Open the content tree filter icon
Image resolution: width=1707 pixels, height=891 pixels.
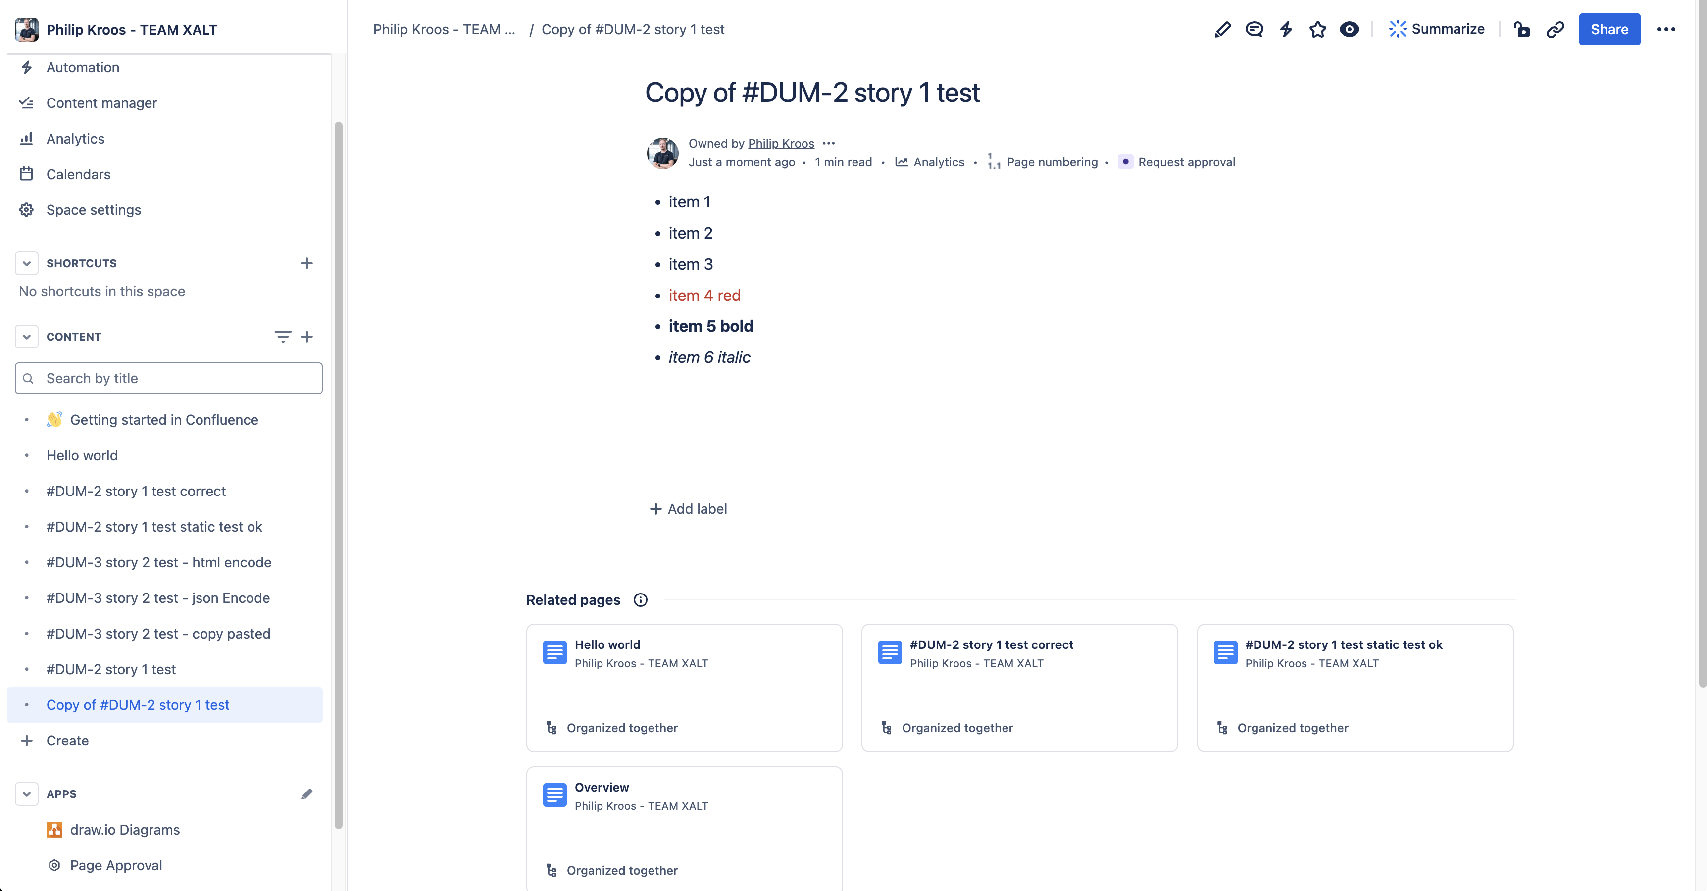click(x=282, y=337)
